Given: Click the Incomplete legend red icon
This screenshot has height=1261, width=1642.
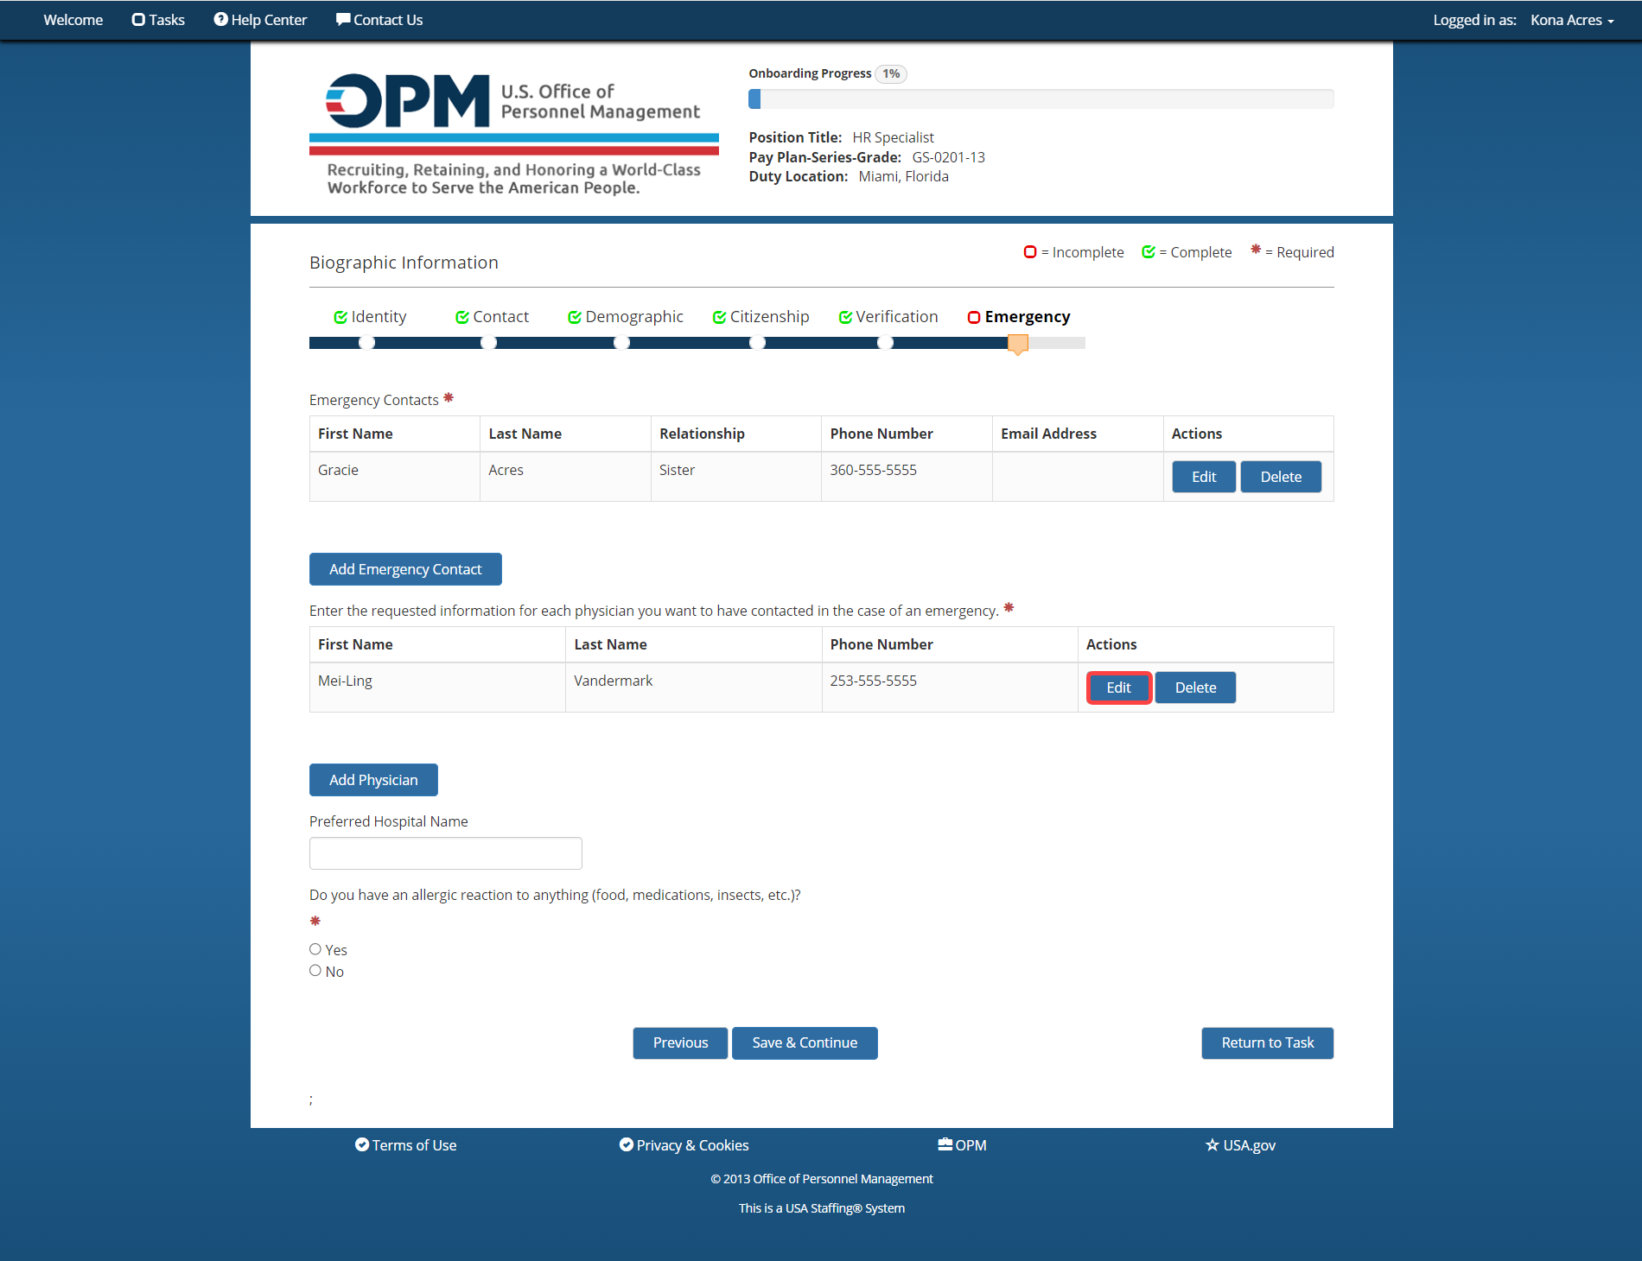Looking at the screenshot, I should [x=1030, y=251].
